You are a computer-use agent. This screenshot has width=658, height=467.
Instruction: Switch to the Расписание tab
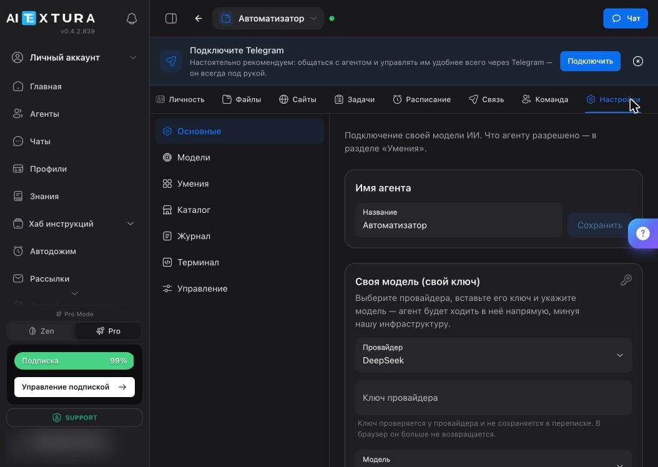[x=422, y=99]
